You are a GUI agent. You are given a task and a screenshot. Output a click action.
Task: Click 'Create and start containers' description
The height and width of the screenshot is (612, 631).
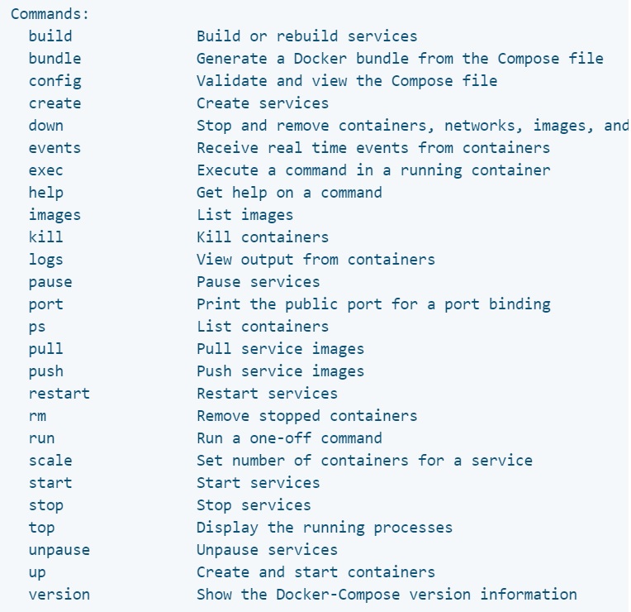(x=315, y=572)
